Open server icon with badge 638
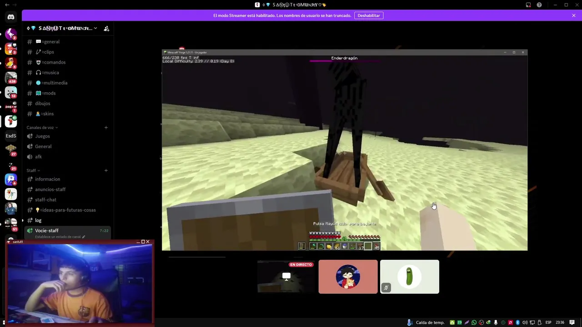582x327 pixels. pyautogui.click(x=11, y=77)
